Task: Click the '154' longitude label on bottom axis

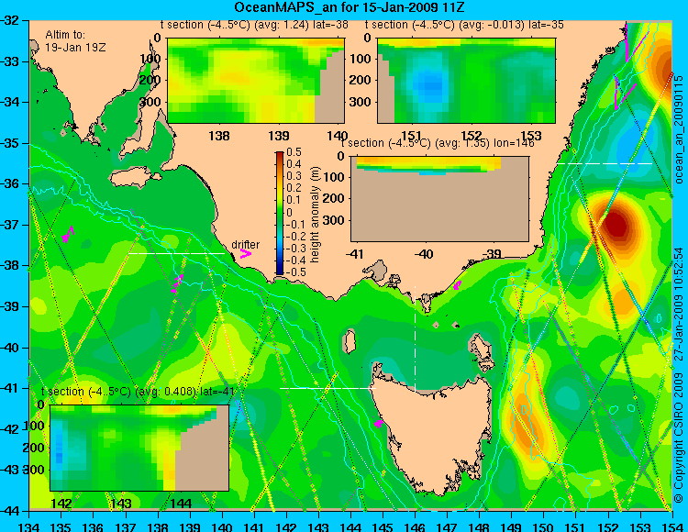Action: click(x=671, y=526)
